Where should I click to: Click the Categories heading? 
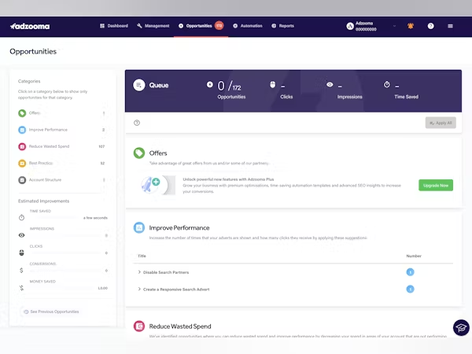pos(29,81)
